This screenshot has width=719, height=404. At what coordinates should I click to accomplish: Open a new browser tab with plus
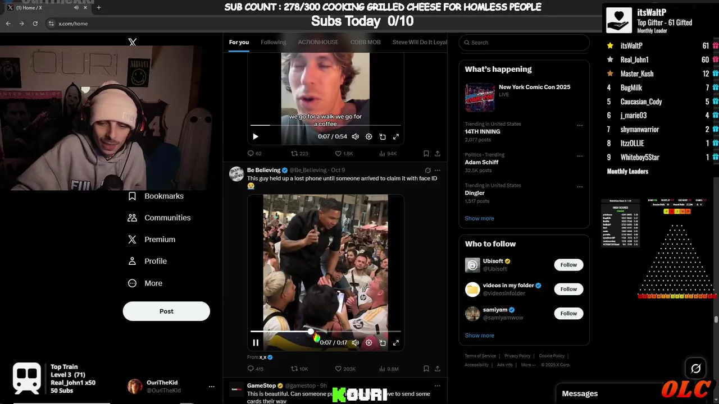pyautogui.click(x=99, y=7)
